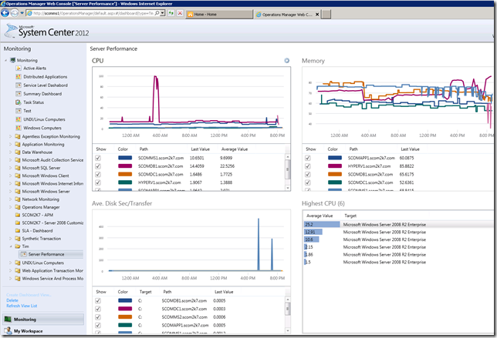Collapse the Tim folder
Viewport: 497px width, 338px height.
tap(11, 246)
